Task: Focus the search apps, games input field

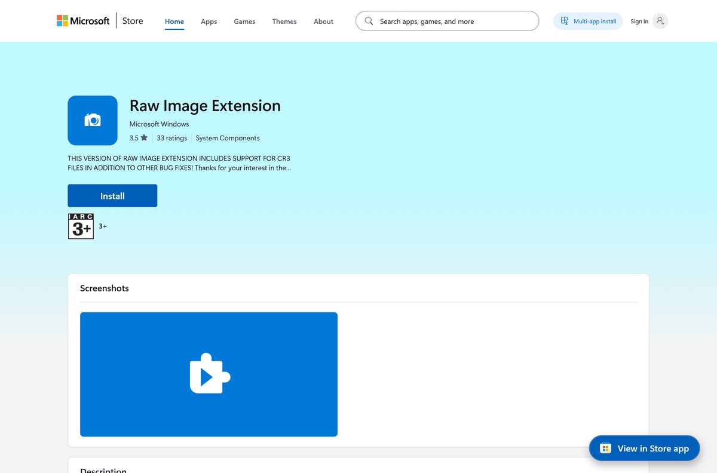Action: click(x=447, y=21)
